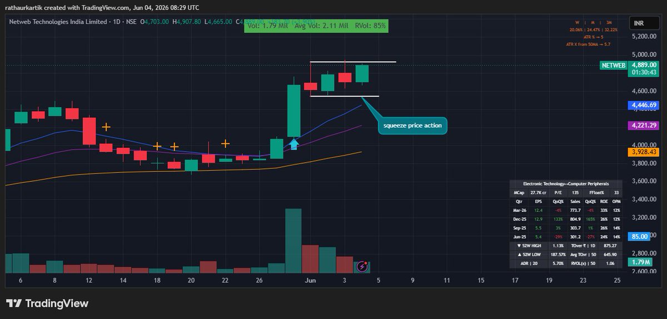Click the Electronic Technology Computer Peripherals header
This screenshot has width=667, height=319.
[566, 184]
